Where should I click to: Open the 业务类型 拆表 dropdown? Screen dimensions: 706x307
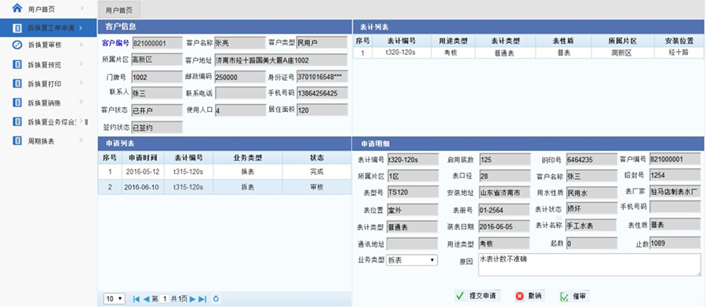pyautogui.click(x=412, y=260)
